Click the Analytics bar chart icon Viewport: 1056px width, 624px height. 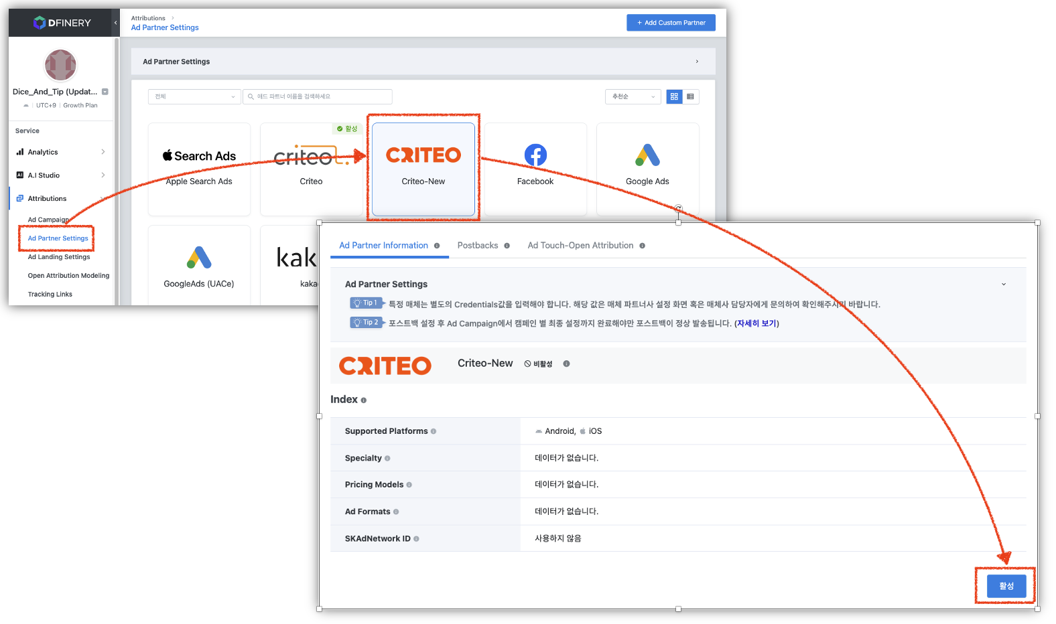pos(20,152)
